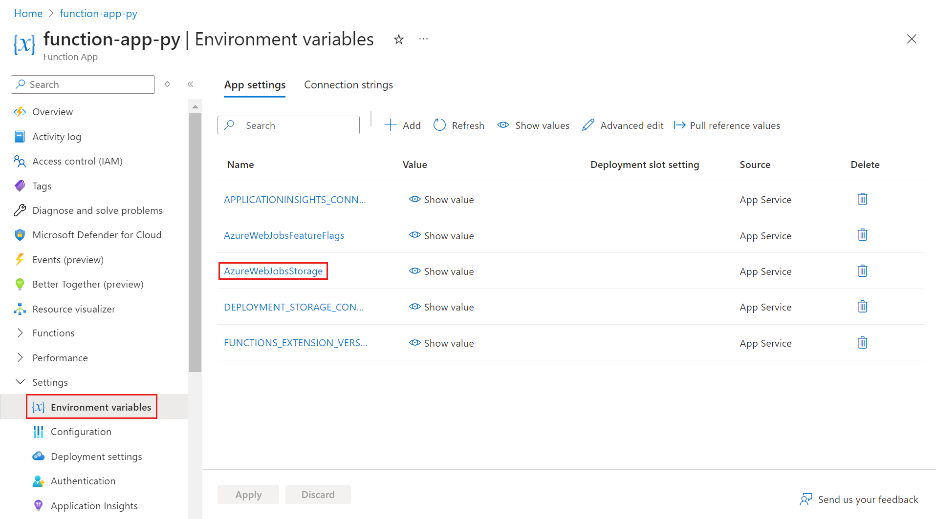Open Pull reference values
Screen dimensions: 936x519
tap(727, 125)
